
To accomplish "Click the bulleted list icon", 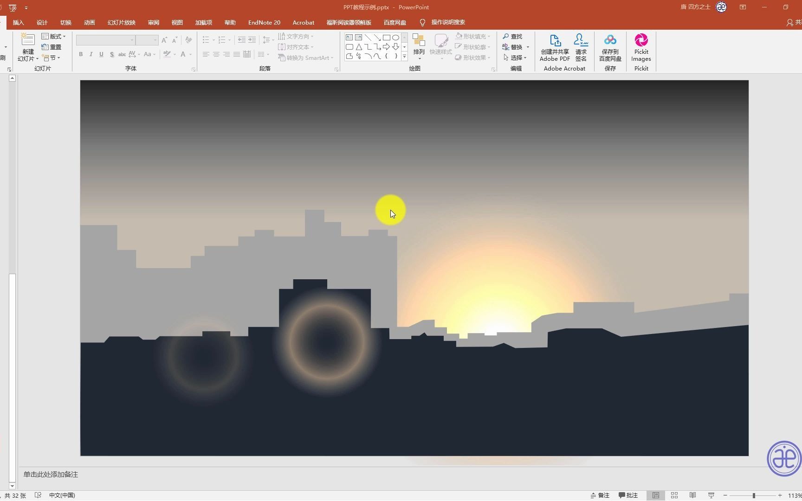I will pyautogui.click(x=206, y=40).
